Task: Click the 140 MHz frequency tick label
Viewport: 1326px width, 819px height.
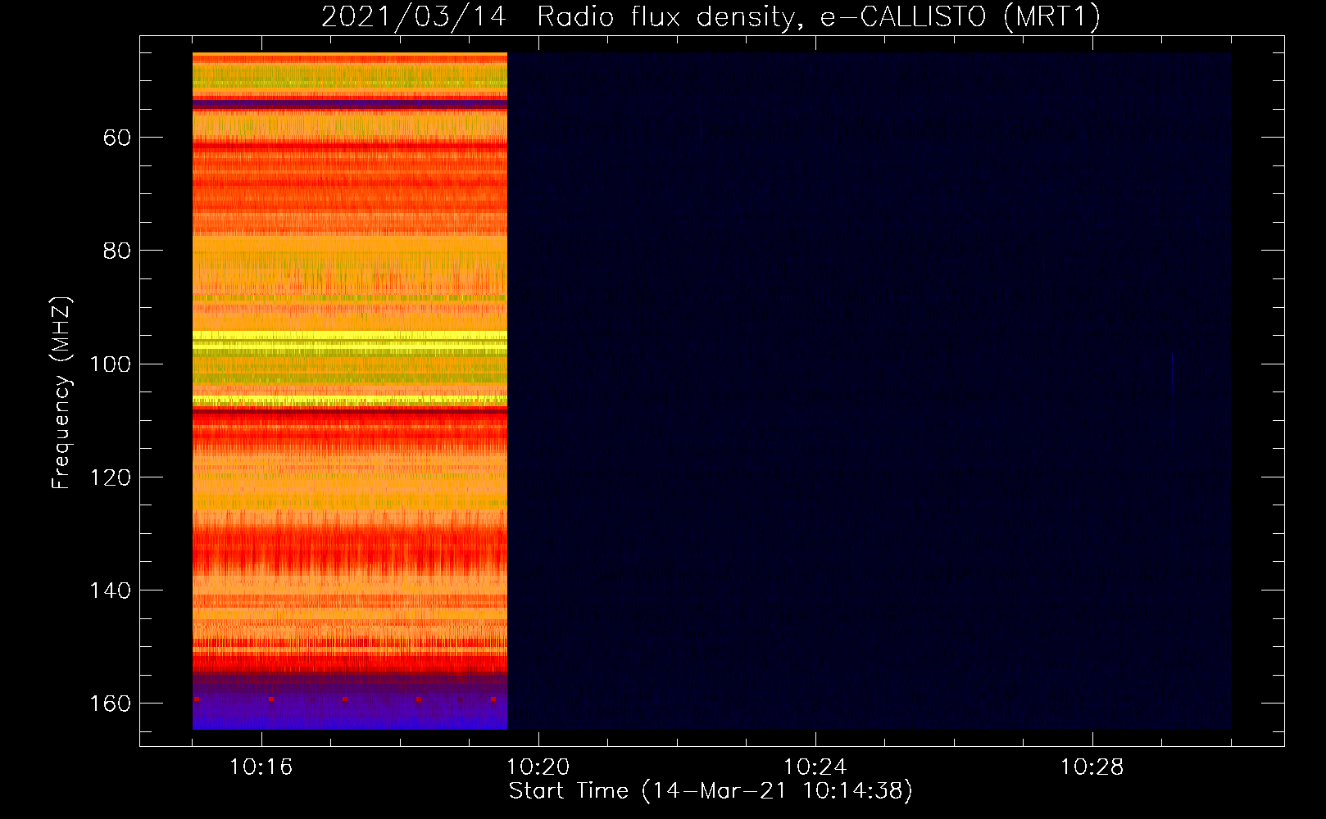Action: coord(111,590)
